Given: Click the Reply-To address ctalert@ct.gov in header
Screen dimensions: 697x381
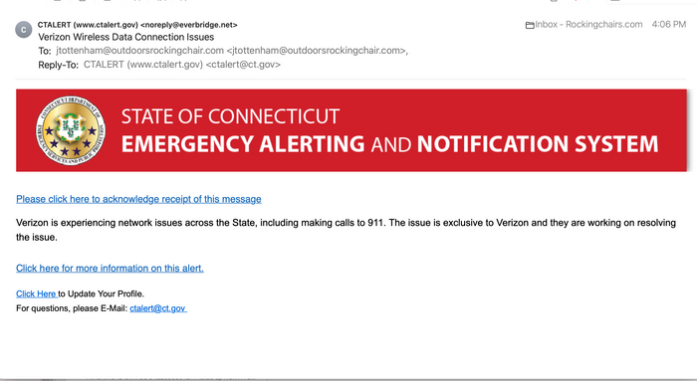Looking at the screenshot, I should click(x=243, y=65).
